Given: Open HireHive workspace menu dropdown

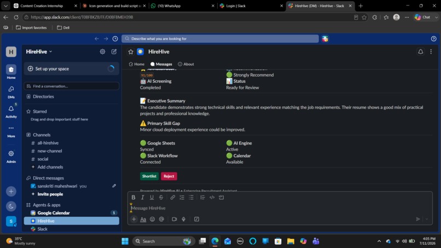Looking at the screenshot, I should [x=39, y=52].
